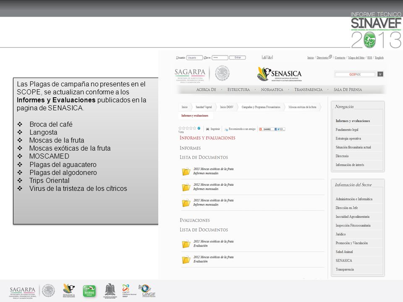Click the blue info icon beside rating stars
403x302 pixels.
coord(199,128)
